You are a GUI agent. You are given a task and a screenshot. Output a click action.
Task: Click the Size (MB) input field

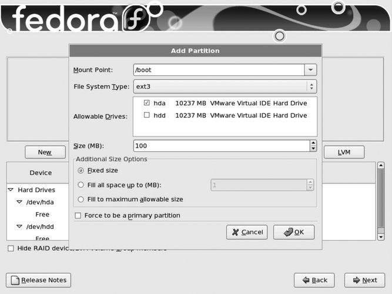pyautogui.click(x=220, y=146)
